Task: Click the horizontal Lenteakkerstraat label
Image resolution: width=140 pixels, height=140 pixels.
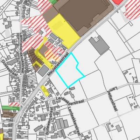Action: pyautogui.click(x=70, y=101)
